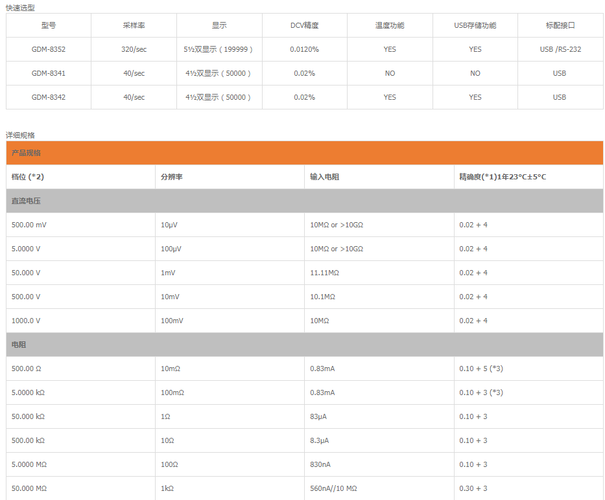Select the GDM-8342 model cell

(49, 97)
